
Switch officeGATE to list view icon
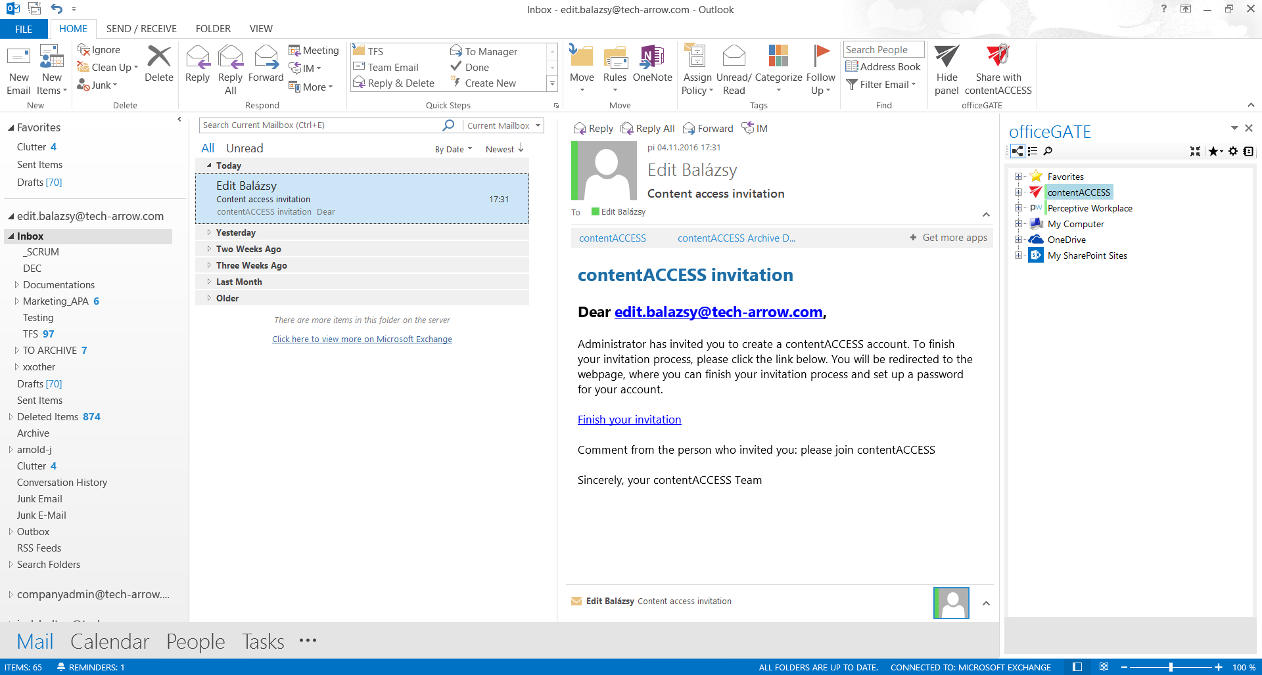point(1033,151)
